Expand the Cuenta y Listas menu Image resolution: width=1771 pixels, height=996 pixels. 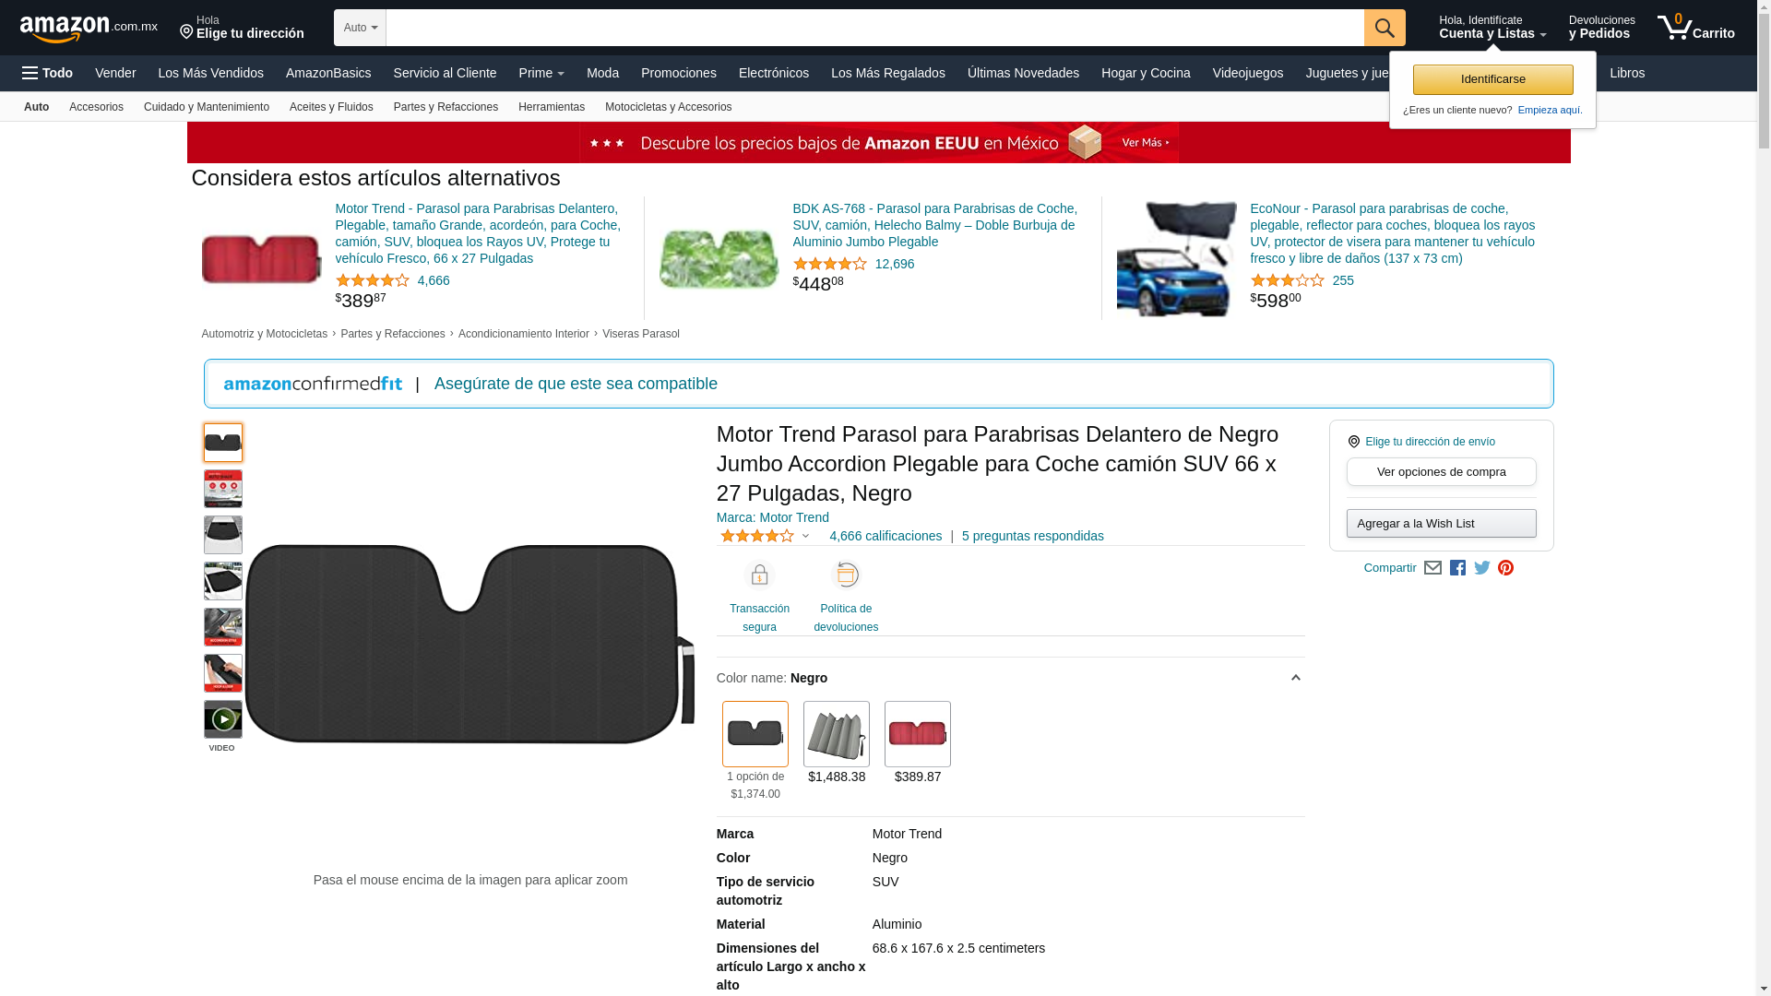pos(1492,28)
